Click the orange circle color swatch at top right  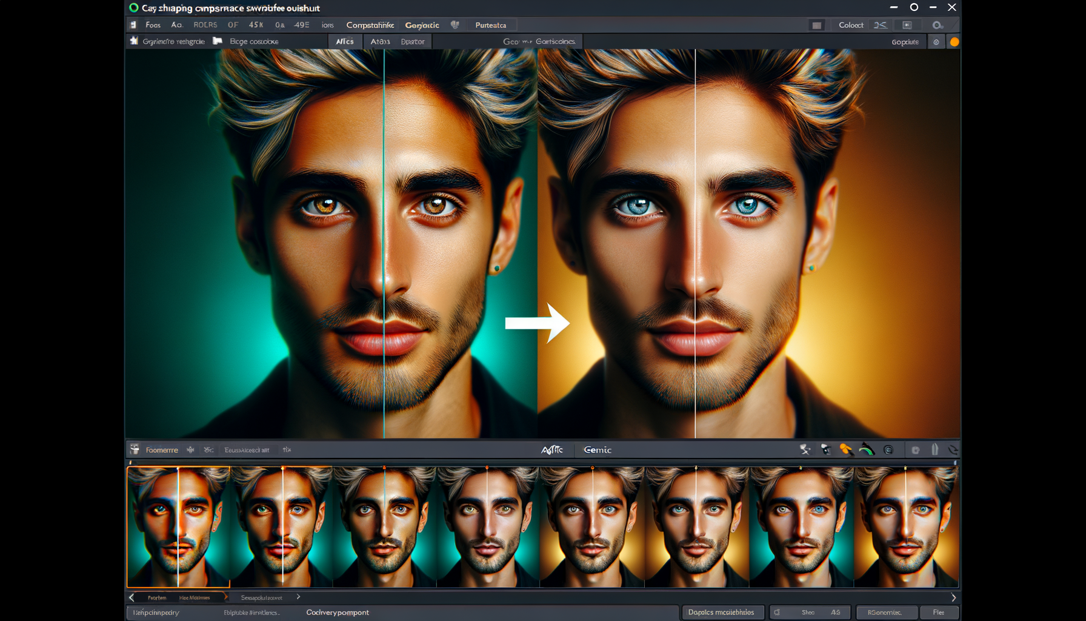954,42
